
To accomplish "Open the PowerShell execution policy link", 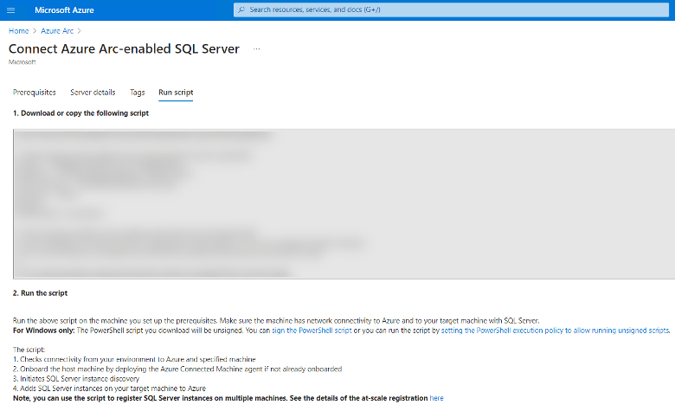I will click(x=556, y=331).
